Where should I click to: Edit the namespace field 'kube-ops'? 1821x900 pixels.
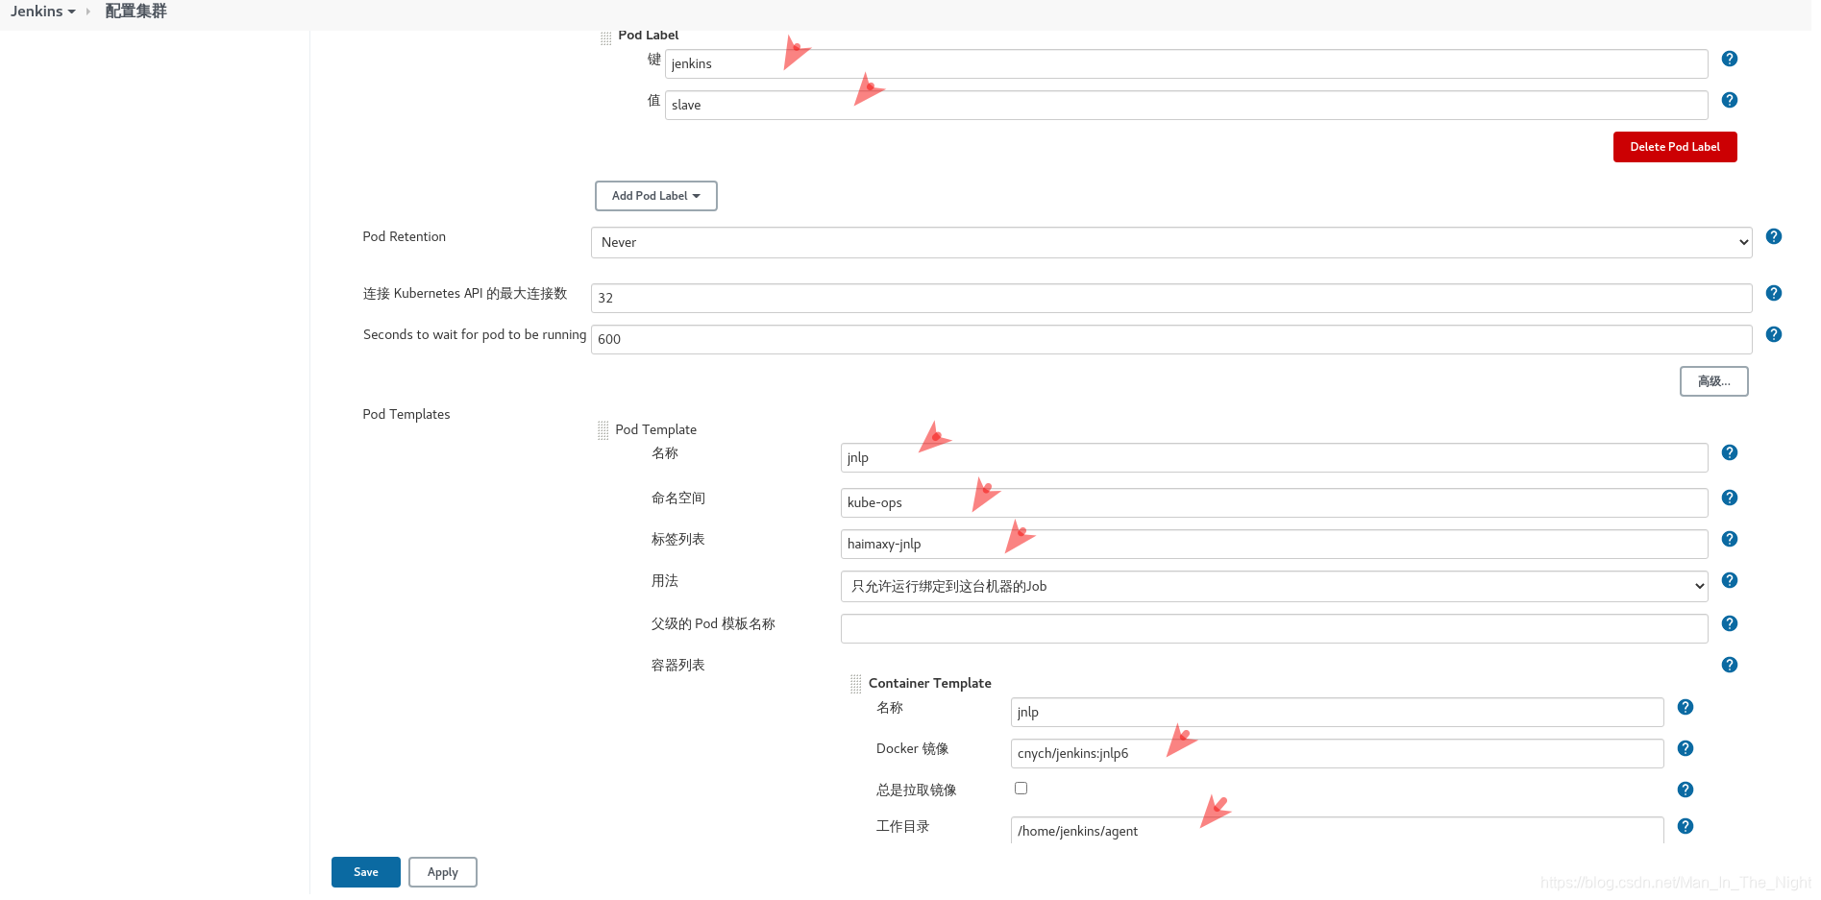(1274, 503)
